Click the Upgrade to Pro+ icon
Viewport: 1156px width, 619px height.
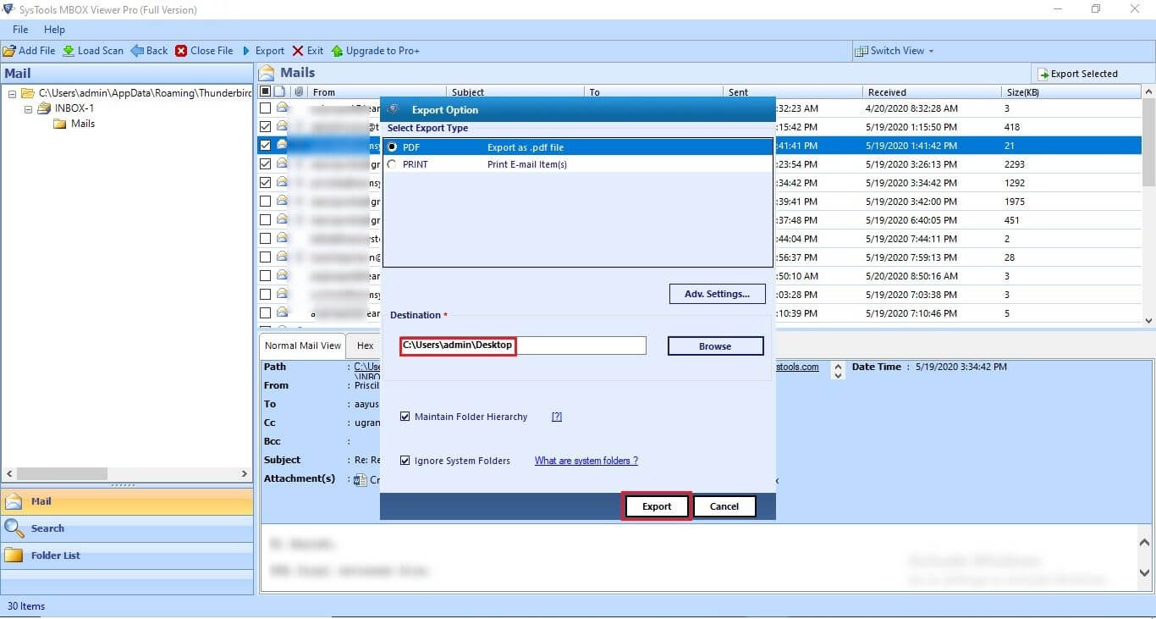pyautogui.click(x=337, y=51)
